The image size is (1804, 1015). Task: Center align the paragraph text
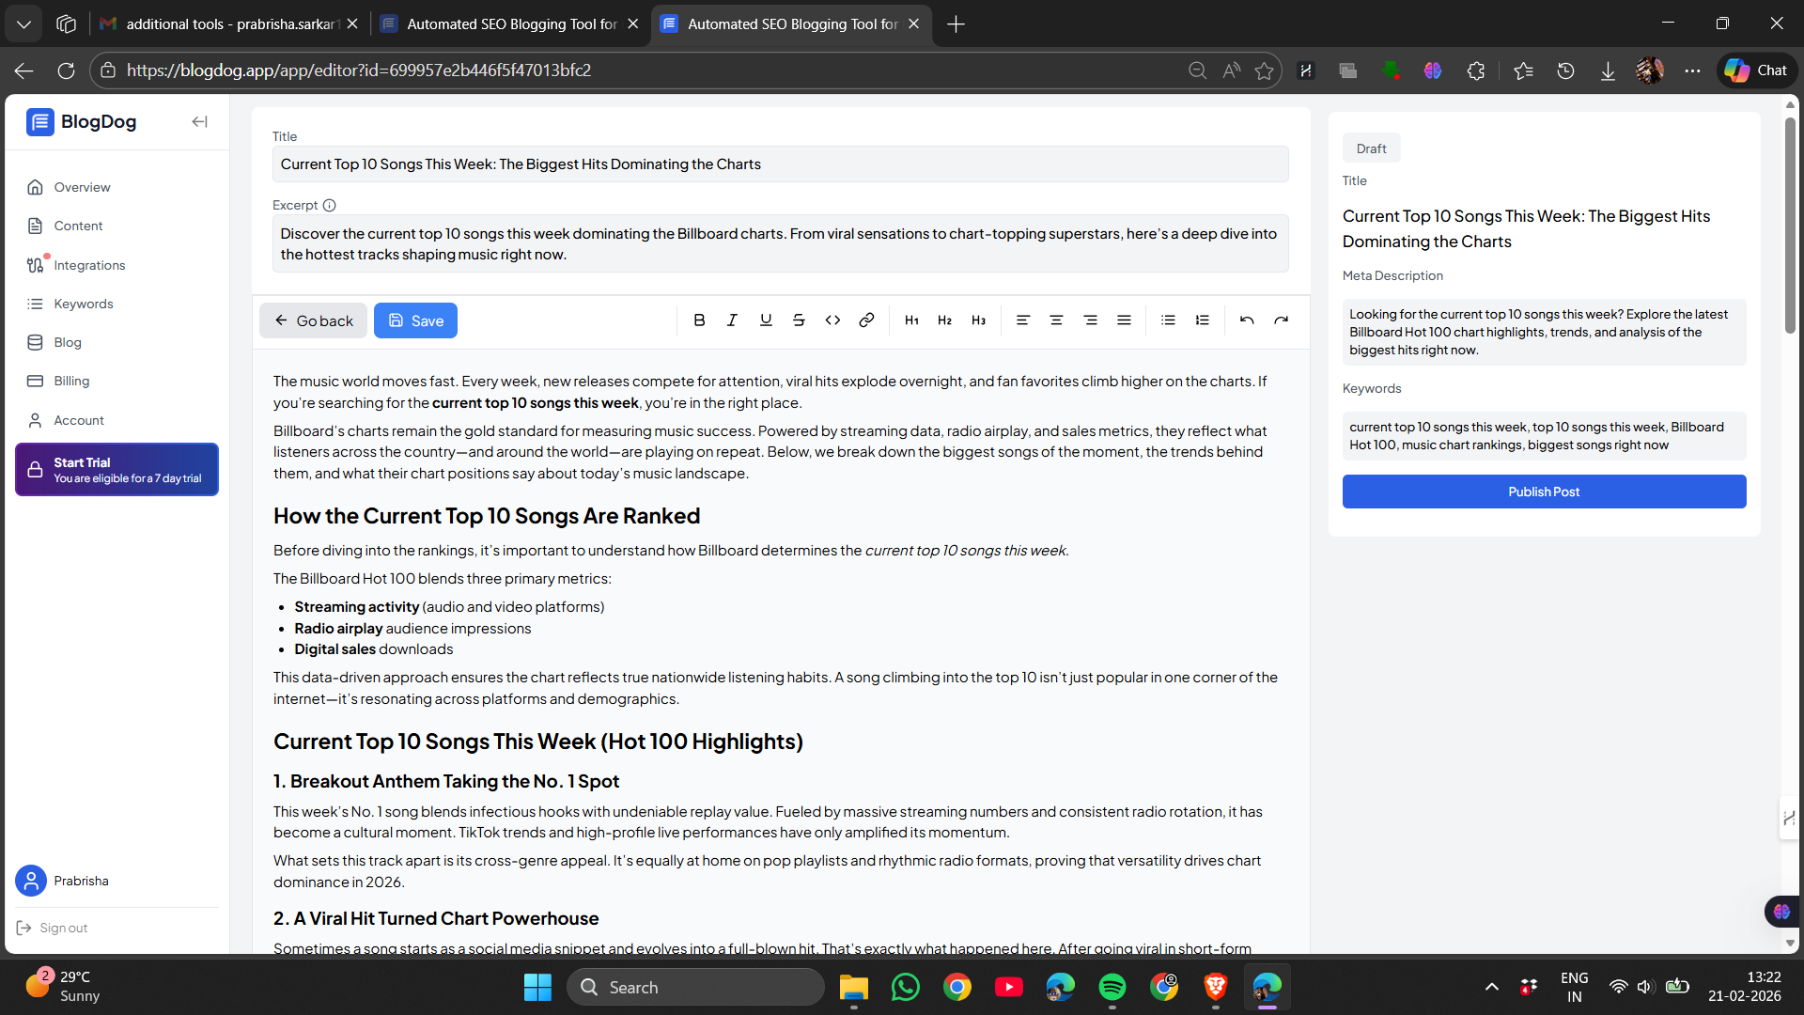point(1056,320)
